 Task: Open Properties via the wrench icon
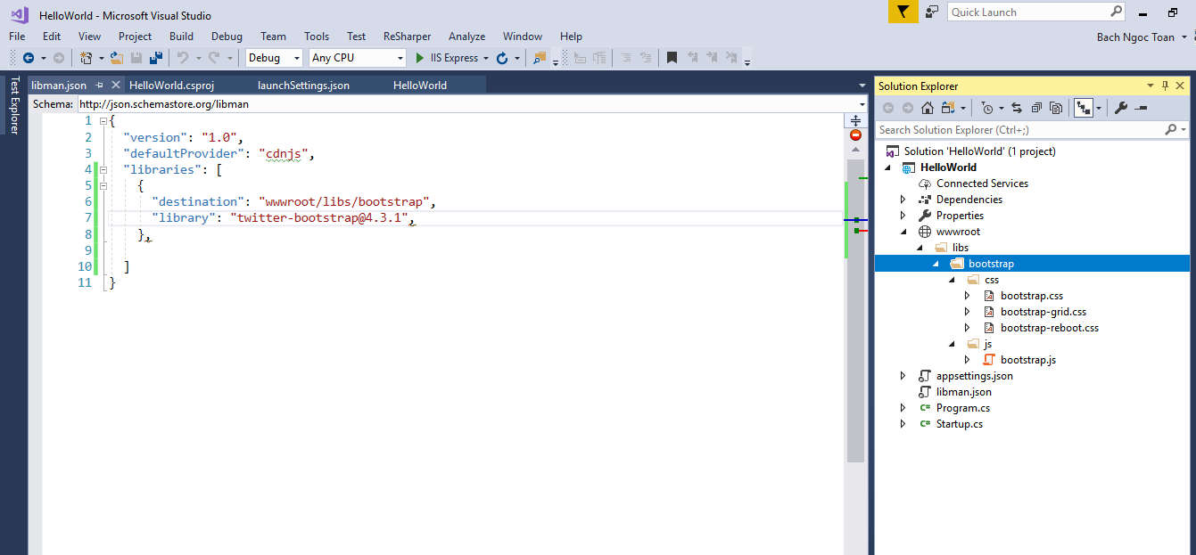coord(1121,107)
